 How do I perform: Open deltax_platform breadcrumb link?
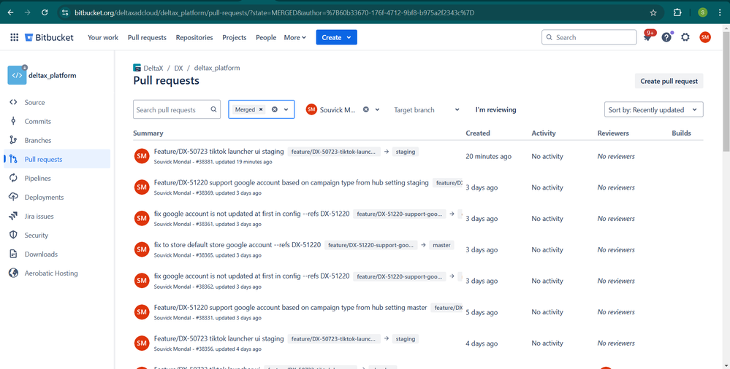point(217,68)
